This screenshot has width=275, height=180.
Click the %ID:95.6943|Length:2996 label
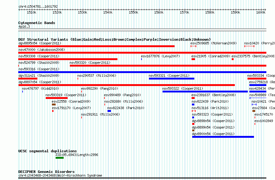click(77, 155)
